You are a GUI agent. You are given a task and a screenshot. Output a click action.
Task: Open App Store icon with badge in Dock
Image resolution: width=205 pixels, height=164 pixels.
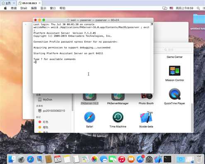click(140, 159)
